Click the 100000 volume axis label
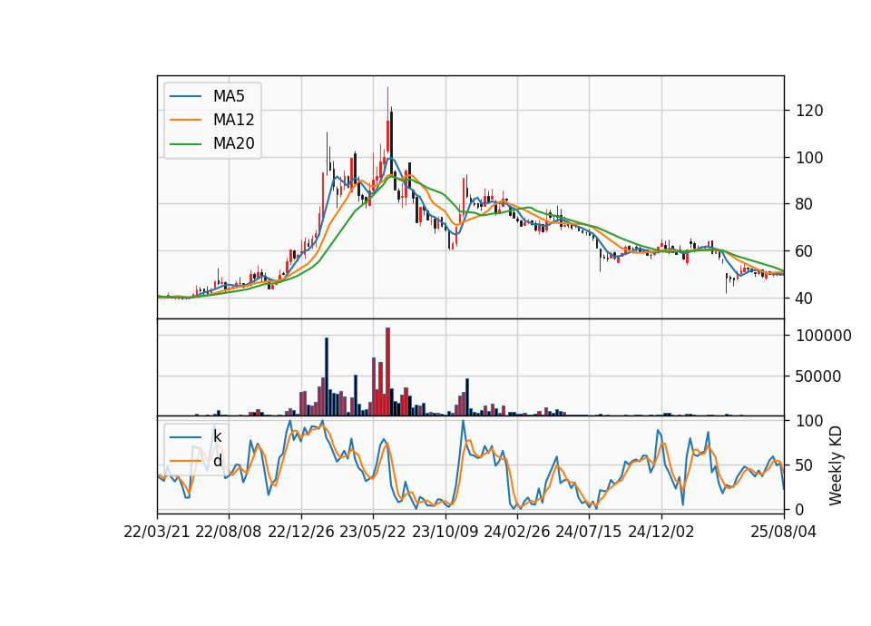This screenshot has width=871, height=626. pos(824,336)
